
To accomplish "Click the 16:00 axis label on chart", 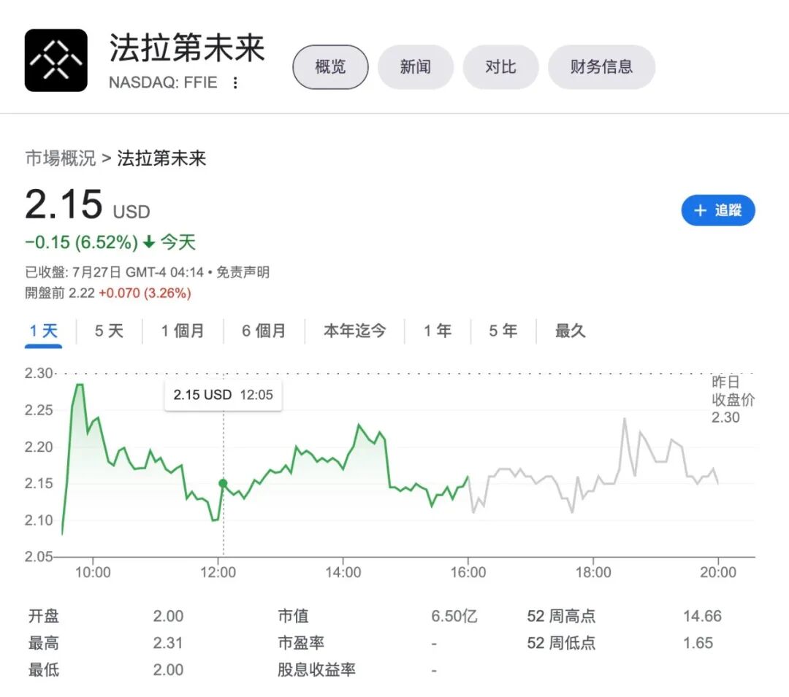I will coord(468,572).
